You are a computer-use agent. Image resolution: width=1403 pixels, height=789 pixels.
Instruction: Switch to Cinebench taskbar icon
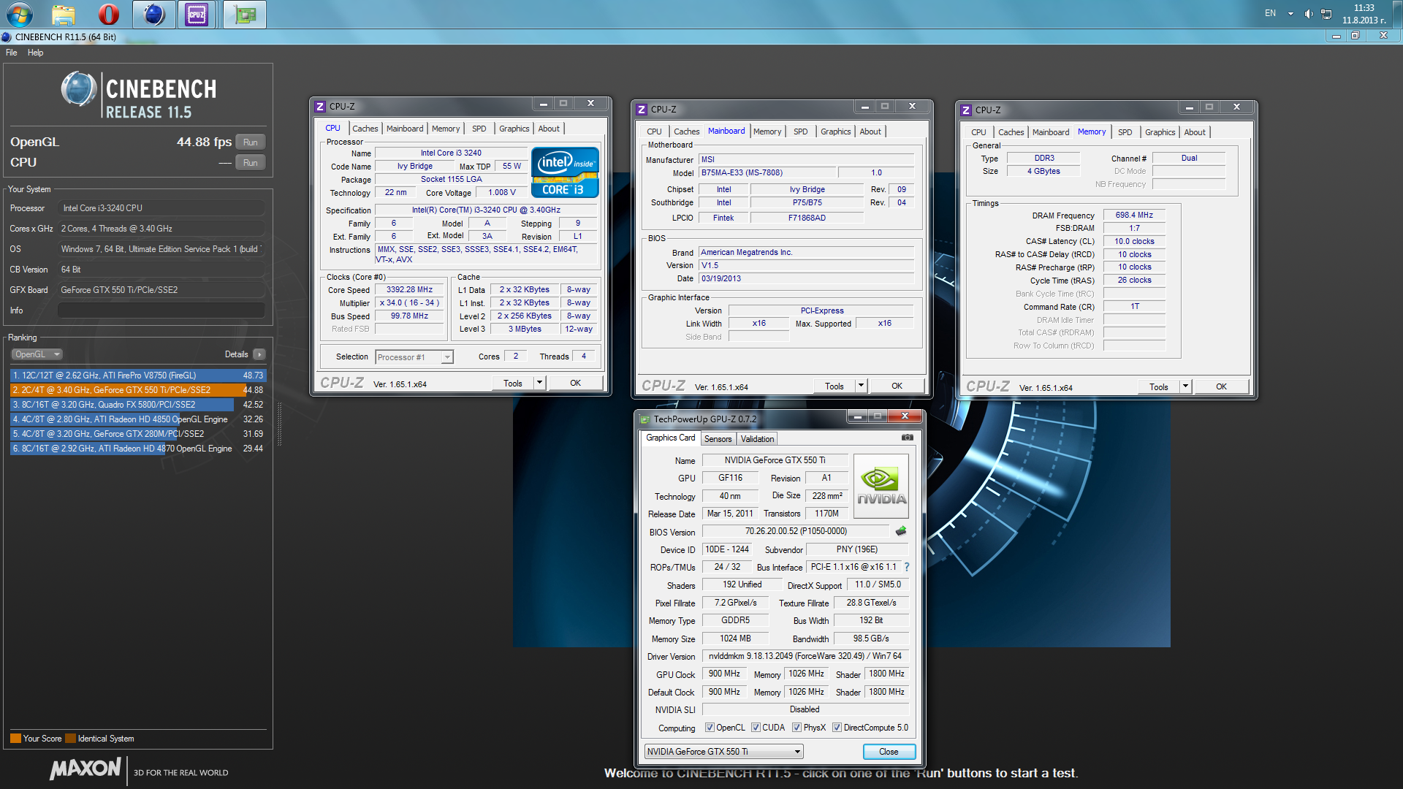154,14
